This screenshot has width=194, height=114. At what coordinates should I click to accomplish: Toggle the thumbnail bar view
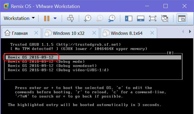(x=141, y=18)
